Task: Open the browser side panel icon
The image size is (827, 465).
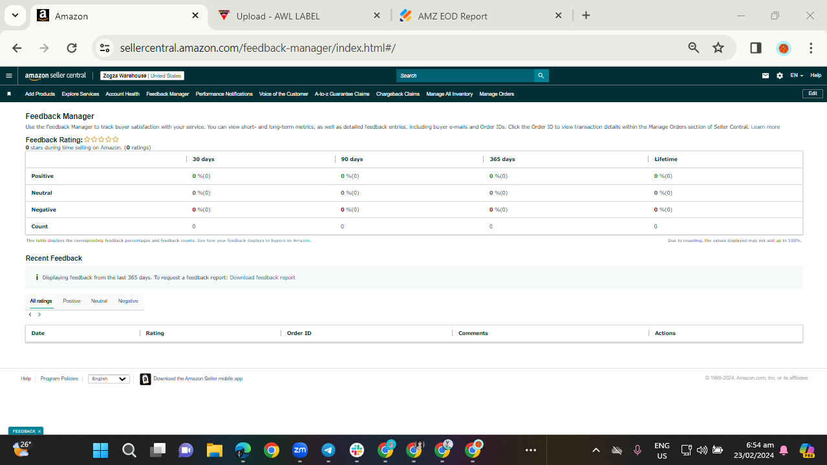Action: tap(755, 48)
